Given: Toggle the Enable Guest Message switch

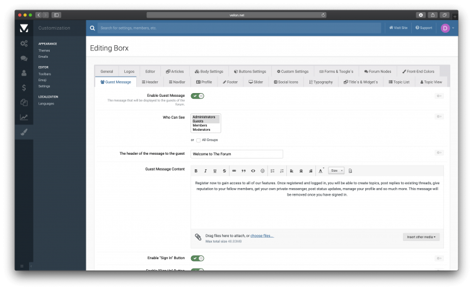Looking at the screenshot, I should [197, 96].
